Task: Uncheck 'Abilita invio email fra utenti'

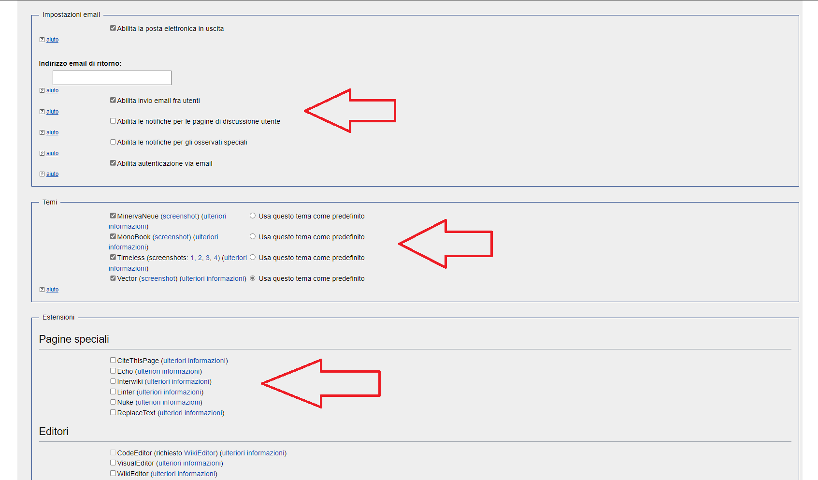Action: click(x=113, y=100)
